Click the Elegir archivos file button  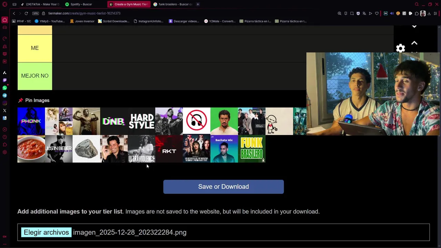pos(46,232)
